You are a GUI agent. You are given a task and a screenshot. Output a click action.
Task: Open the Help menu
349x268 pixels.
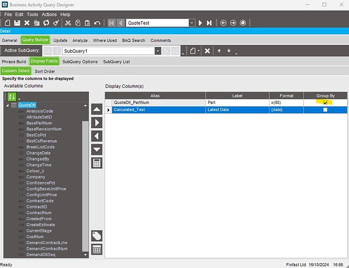pos(65,14)
